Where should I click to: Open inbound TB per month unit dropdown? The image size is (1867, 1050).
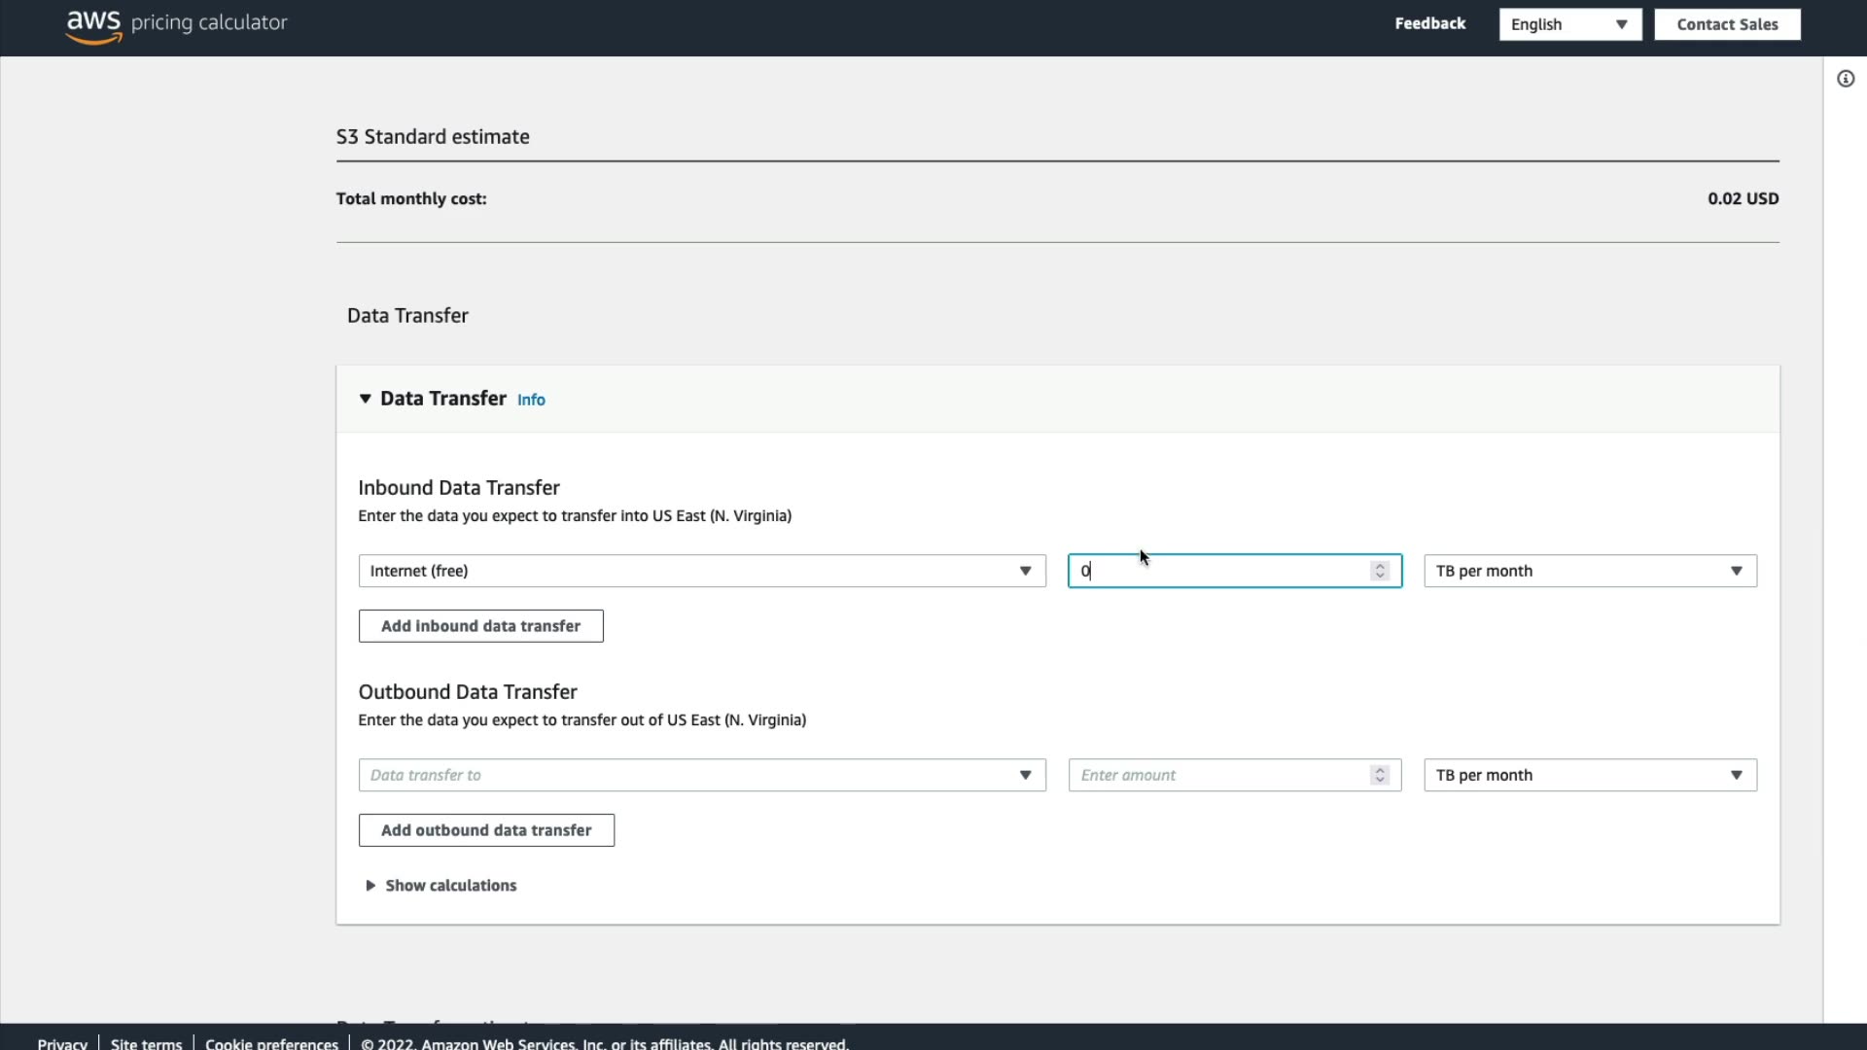click(x=1590, y=571)
